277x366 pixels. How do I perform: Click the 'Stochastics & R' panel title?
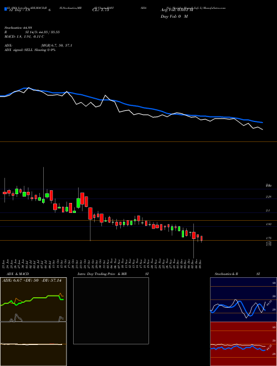click(x=227, y=274)
